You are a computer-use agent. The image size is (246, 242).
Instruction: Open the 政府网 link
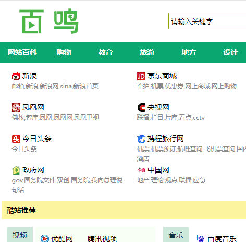pos(33,170)
